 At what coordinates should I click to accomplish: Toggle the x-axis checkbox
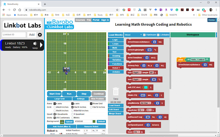click(55, 103)
